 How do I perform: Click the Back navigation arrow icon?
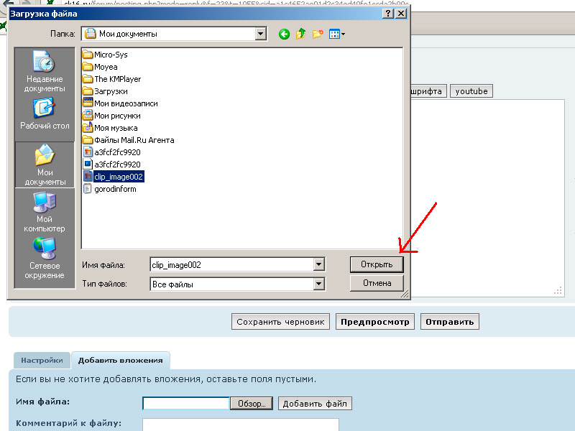click(284, 34)
